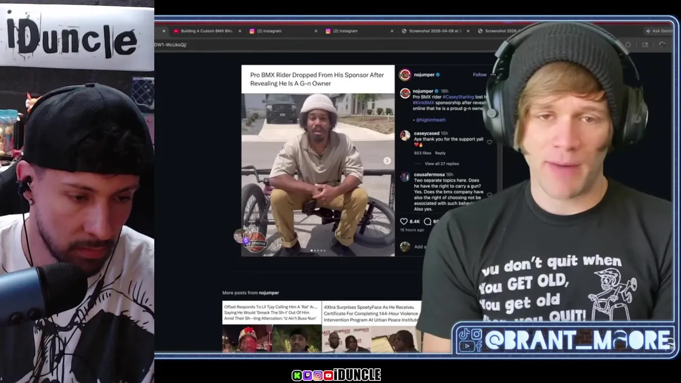Close the Building A Custom BMX Bike tab
This screenshot has height=383, width=681.
coord(239,31)
